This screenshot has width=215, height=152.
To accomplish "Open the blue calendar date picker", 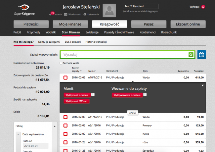I will 201,55.
